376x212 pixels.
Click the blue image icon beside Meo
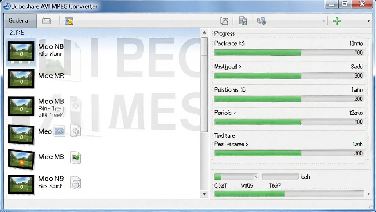click(x=59, y=131)
